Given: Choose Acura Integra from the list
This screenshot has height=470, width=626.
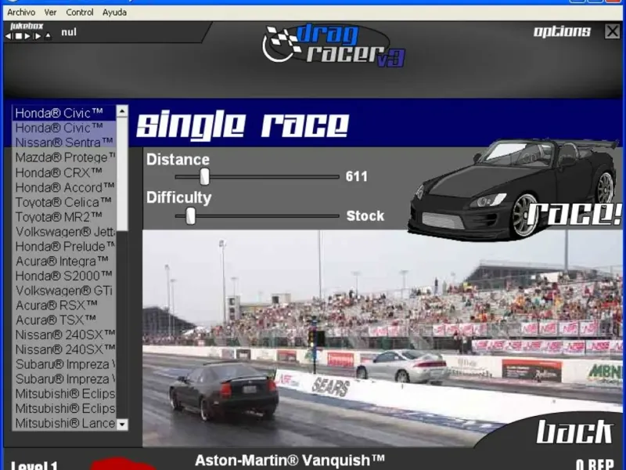Looking at the screenshot, I should 64,262.
